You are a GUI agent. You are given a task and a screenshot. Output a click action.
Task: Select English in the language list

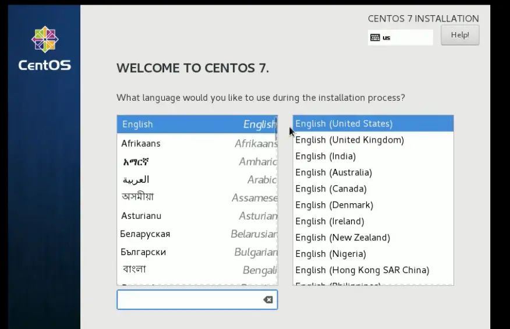click(x=197, y=124)
